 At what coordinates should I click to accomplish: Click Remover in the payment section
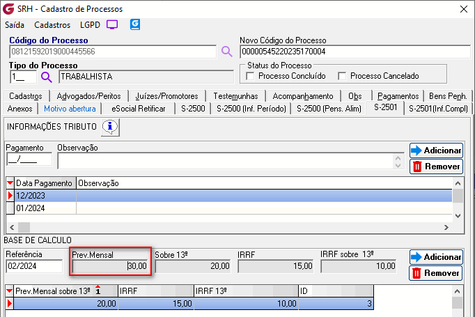tap(436, 166)
